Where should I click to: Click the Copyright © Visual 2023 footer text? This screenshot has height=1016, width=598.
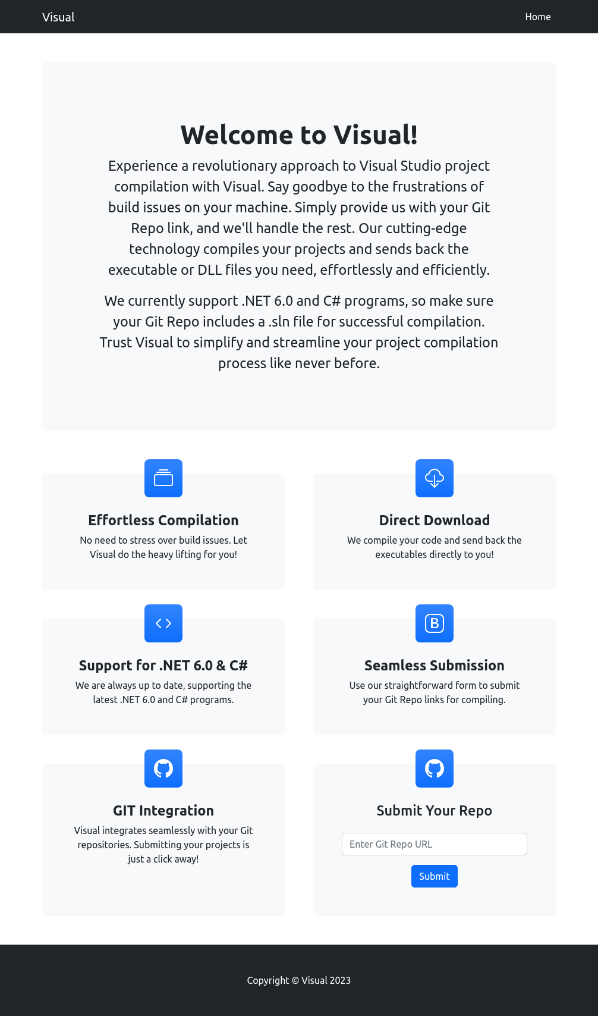299,980
